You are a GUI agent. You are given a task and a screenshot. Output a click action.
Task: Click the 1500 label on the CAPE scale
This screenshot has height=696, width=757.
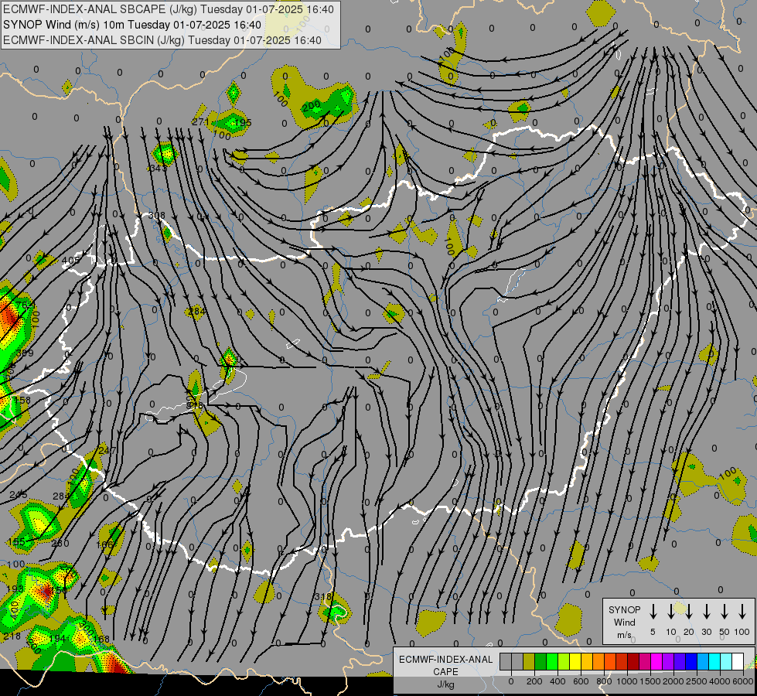[651, 681]
